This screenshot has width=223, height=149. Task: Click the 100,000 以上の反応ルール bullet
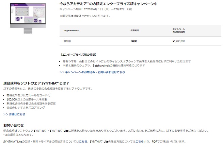coord(27,99)
